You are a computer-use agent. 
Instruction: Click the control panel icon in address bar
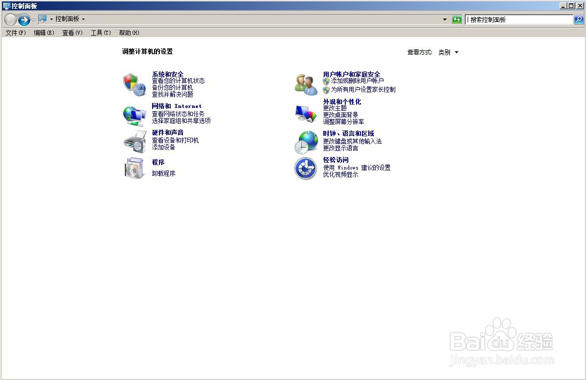pos(43,19)
